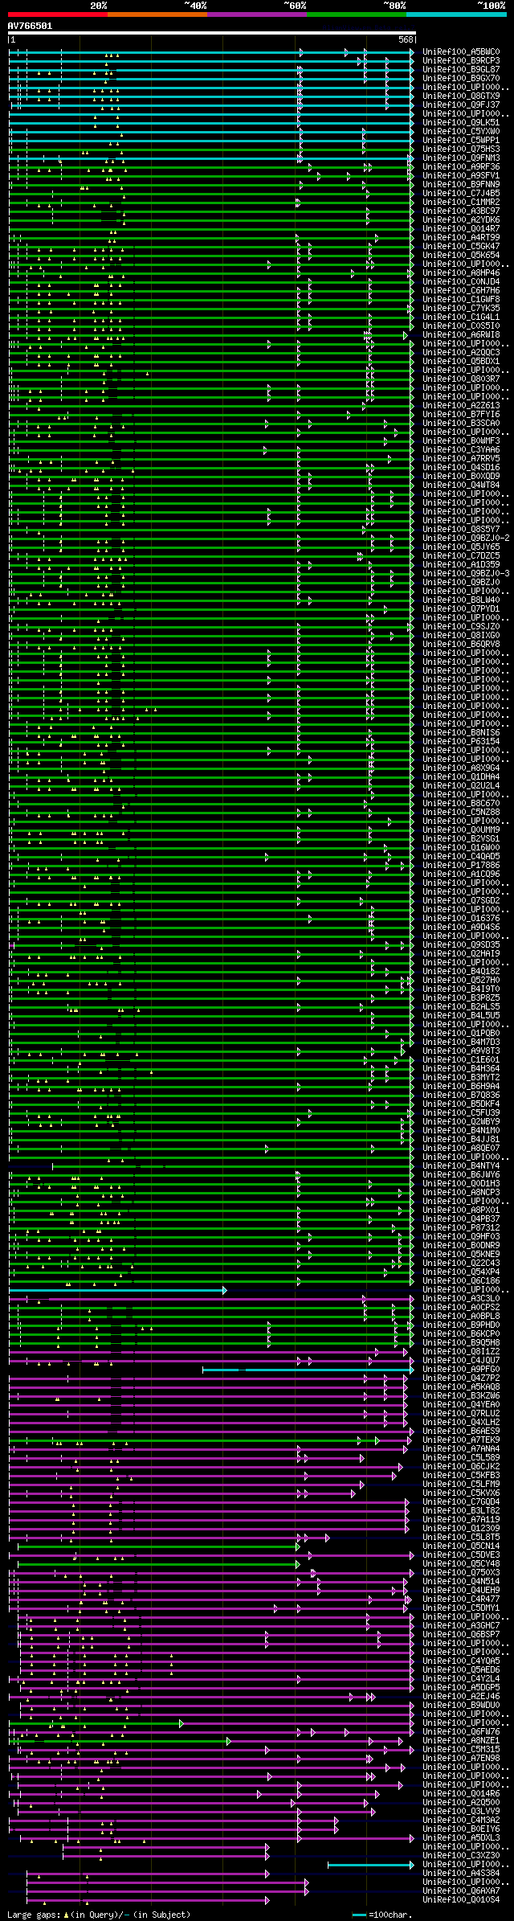Click hit UniRef100_C1E601
The image size is (514, 1921).
pyautogui.click(x=461, y=1060)
